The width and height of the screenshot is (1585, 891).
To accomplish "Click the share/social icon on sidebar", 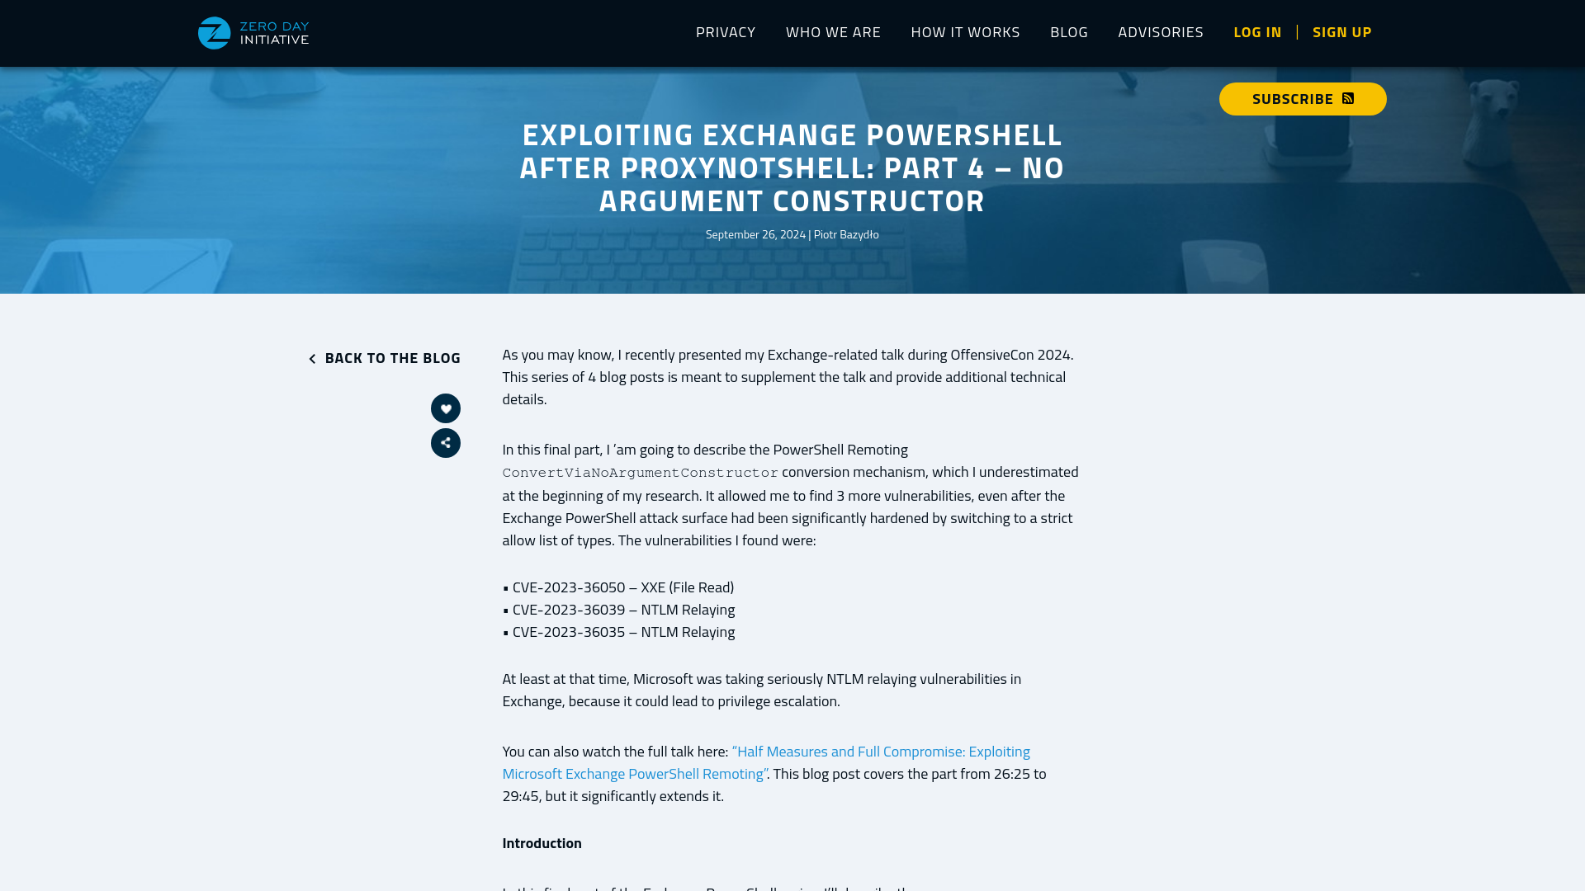I will 447,443.
